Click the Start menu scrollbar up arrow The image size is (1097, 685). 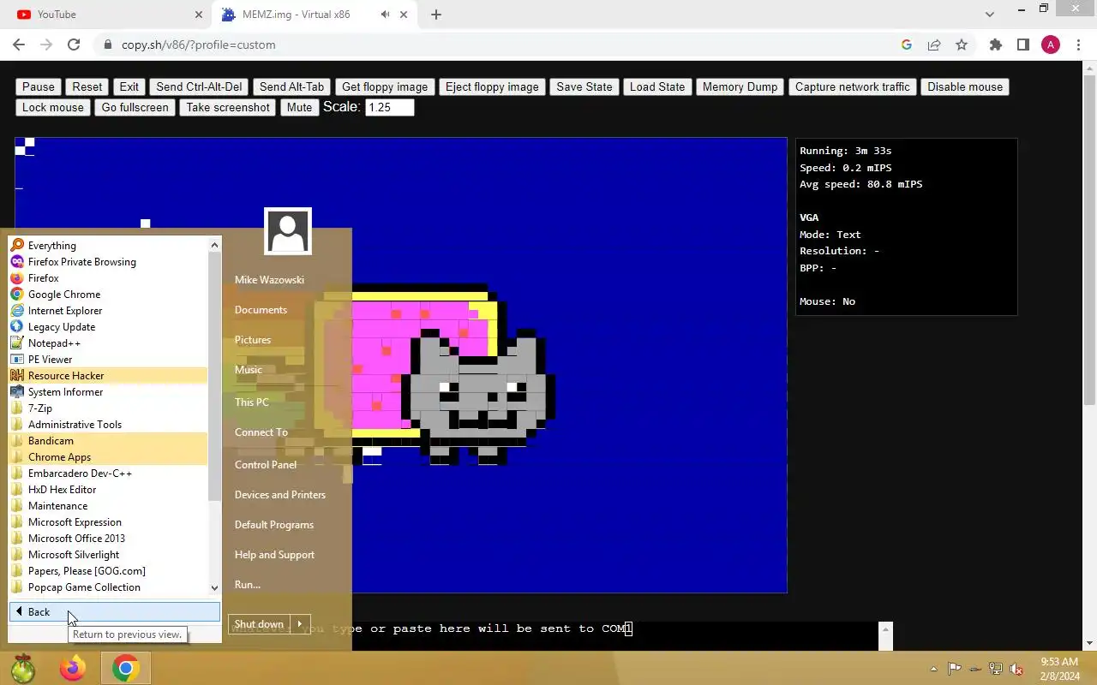point(214,245)
